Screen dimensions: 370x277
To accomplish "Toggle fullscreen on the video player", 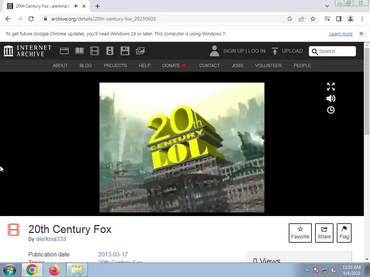I will [331, 87].
